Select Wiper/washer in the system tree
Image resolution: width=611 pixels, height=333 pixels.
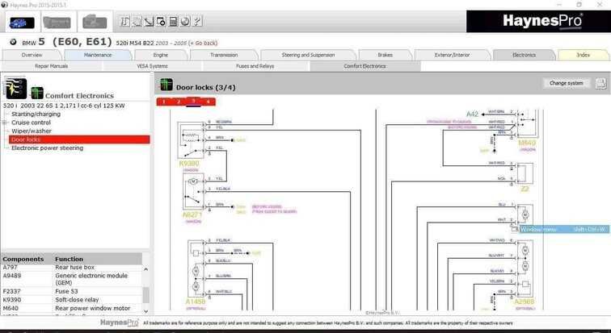pyautogui.click(x=32, y=131)
